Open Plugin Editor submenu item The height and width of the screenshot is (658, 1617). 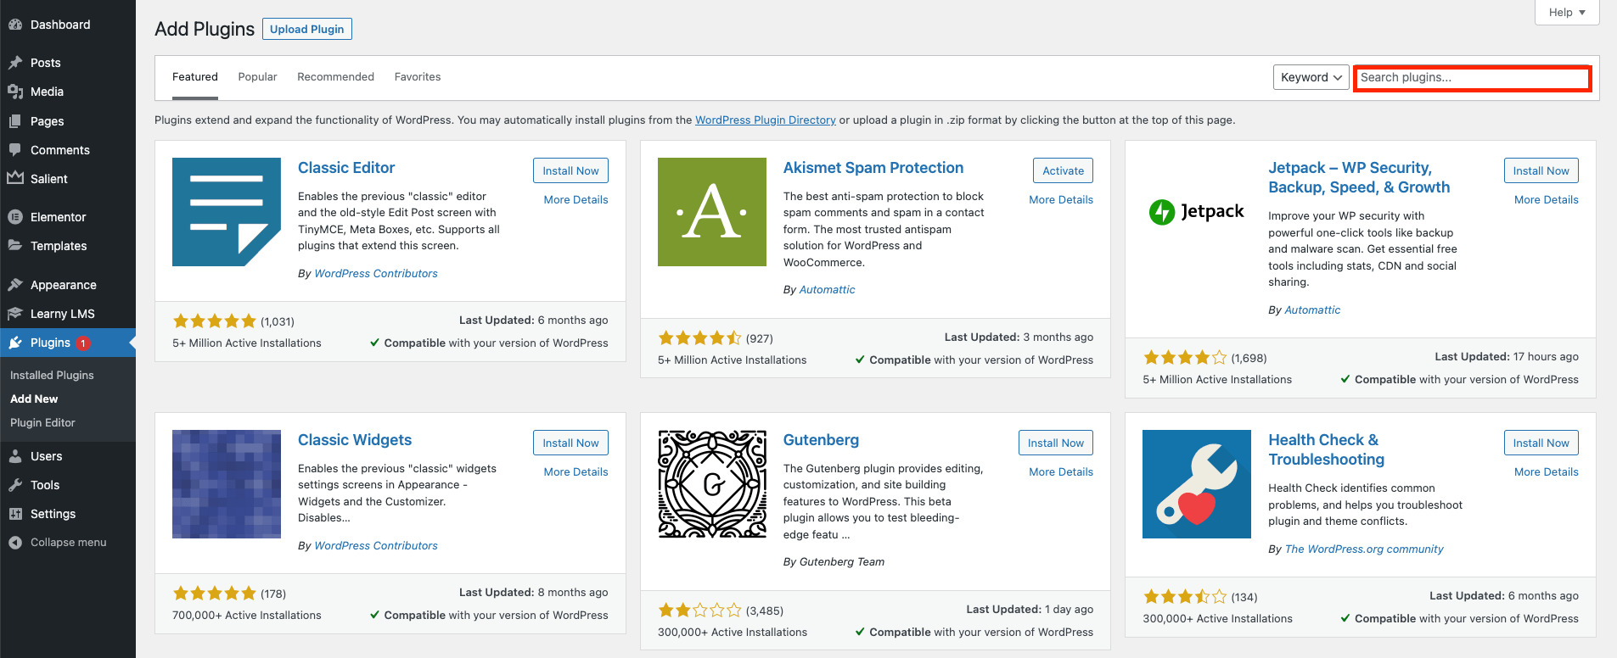42,422
